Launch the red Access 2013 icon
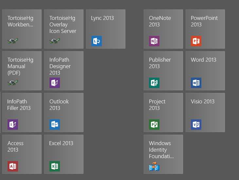This screenshot has height=180, width=239. (x=13, y=166)
